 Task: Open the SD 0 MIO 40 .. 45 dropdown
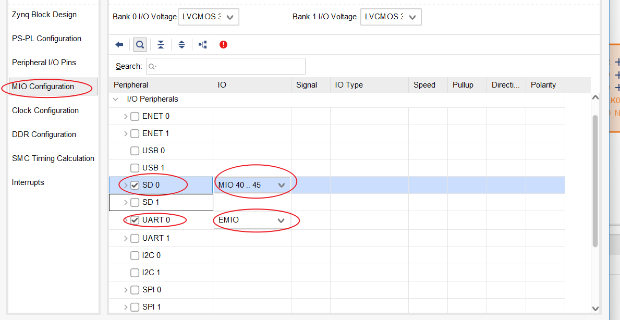[x=252, y=185]
